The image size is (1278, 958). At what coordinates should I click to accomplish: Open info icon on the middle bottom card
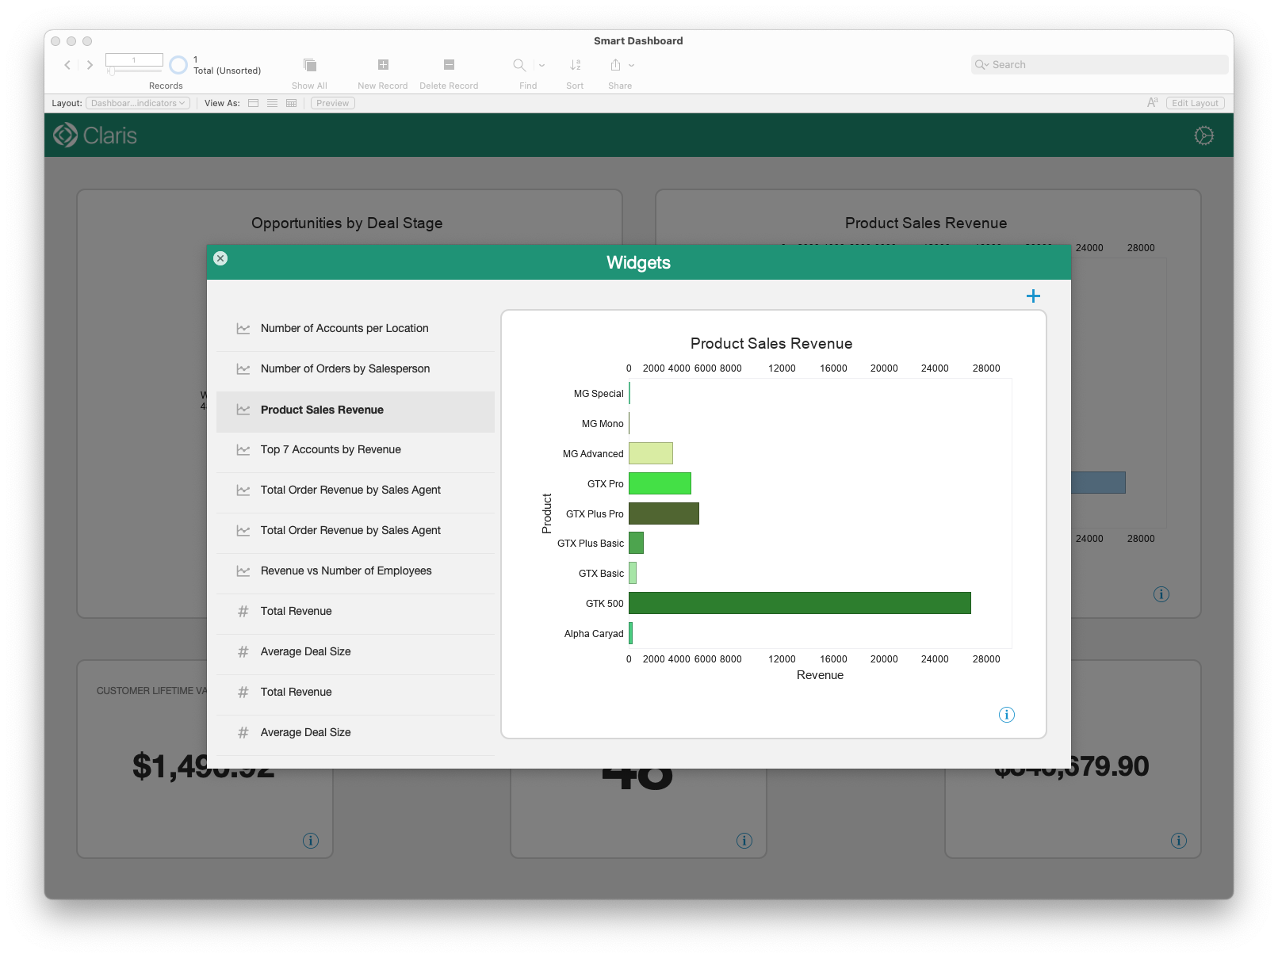[x=744, y=841]
